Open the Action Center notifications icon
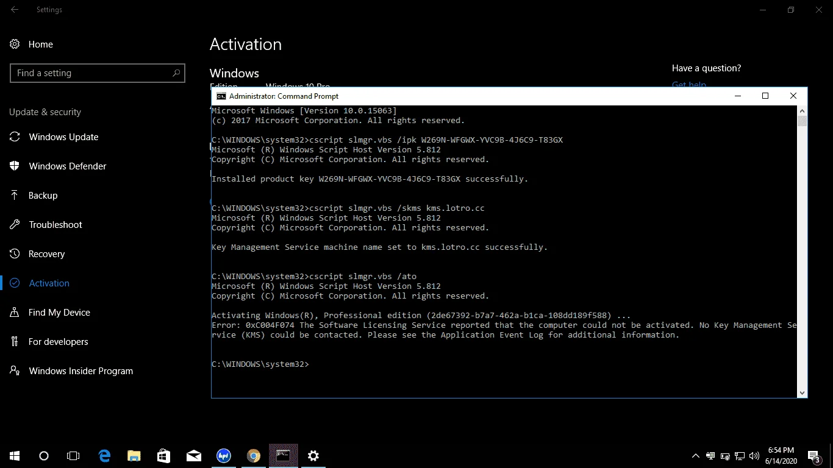833x468 pixels. (815, 456)
